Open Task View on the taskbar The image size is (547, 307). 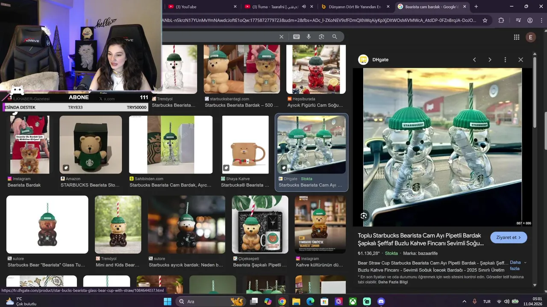click(254, 301)
